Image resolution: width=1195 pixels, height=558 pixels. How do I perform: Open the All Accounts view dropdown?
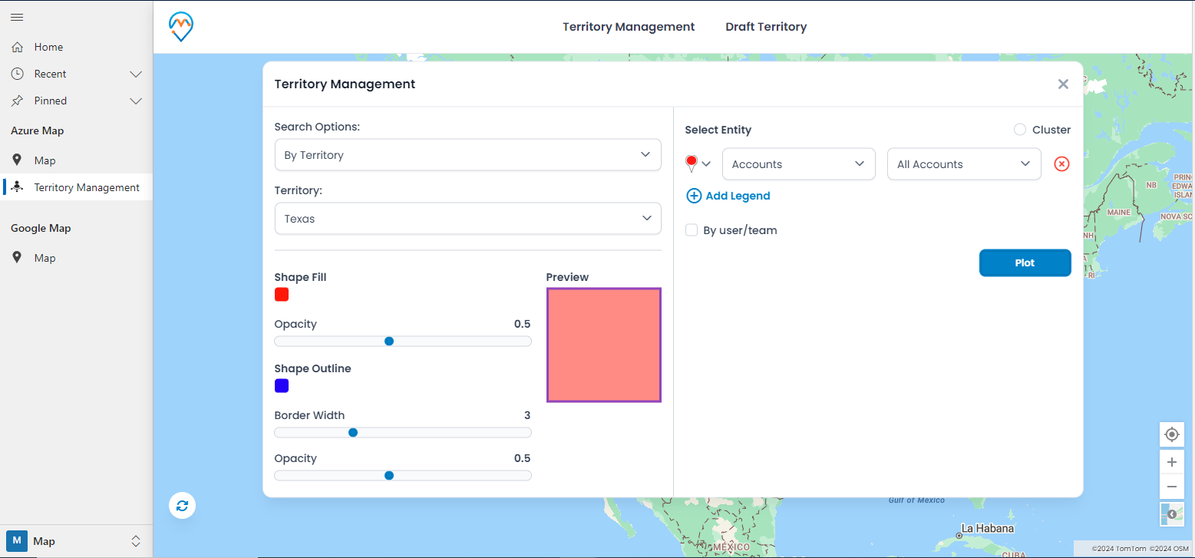point(964,164)
